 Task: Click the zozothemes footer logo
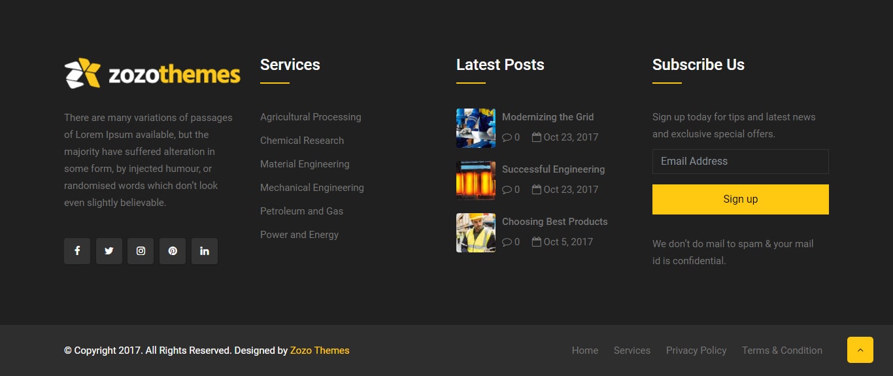pyautogui.click(x=152, y=73)
